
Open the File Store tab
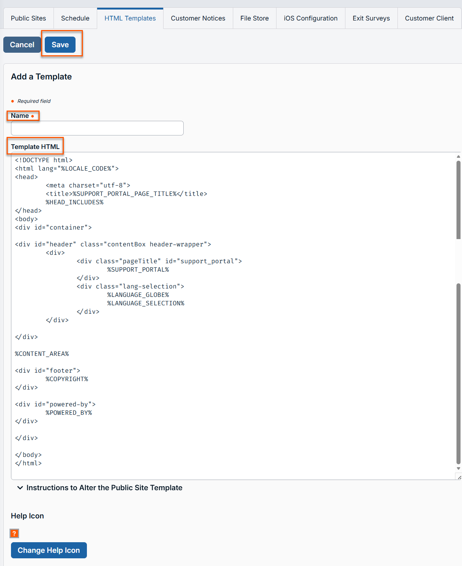click(254, 18)
